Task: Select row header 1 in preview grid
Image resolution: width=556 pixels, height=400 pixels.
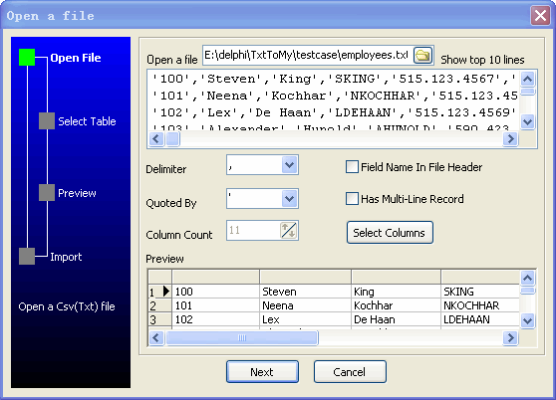Action: 159,292
